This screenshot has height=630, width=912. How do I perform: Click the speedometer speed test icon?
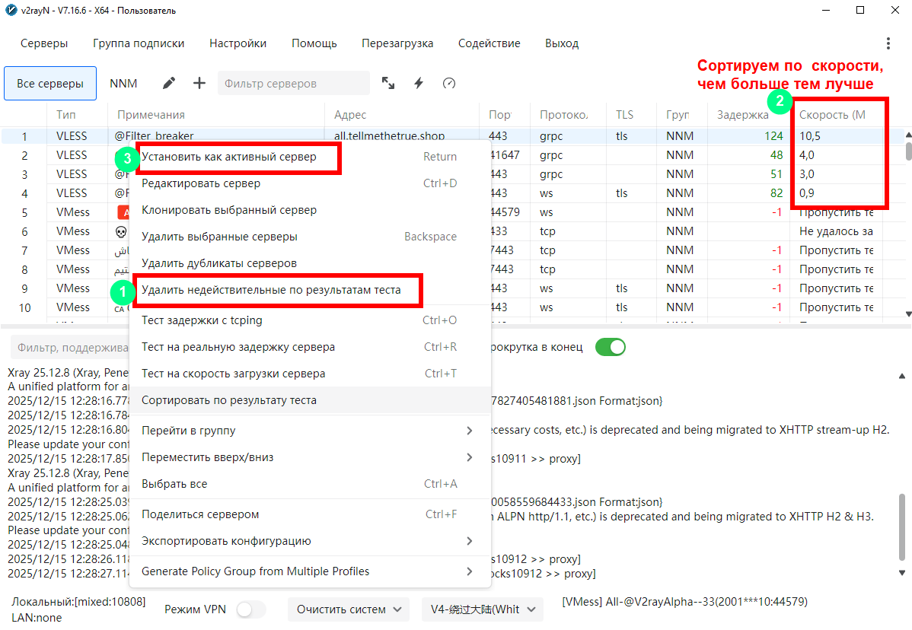[449, 83]
